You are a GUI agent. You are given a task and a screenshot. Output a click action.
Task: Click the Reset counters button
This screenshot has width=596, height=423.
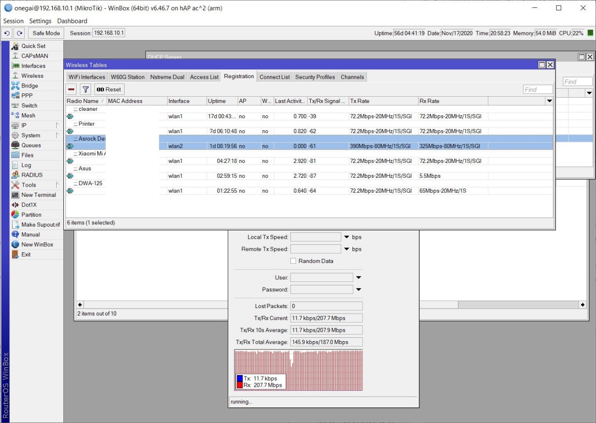(x=108, y=89)
